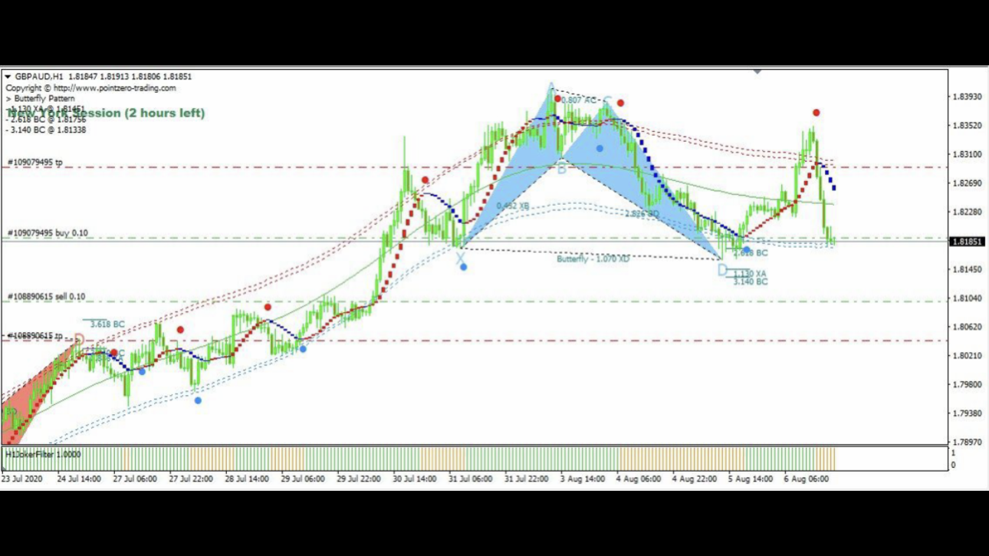The width and height of the screenshot is (989, 556).
Task: Click the '1.130 XA' projection label below D
Action: (750, 274)
